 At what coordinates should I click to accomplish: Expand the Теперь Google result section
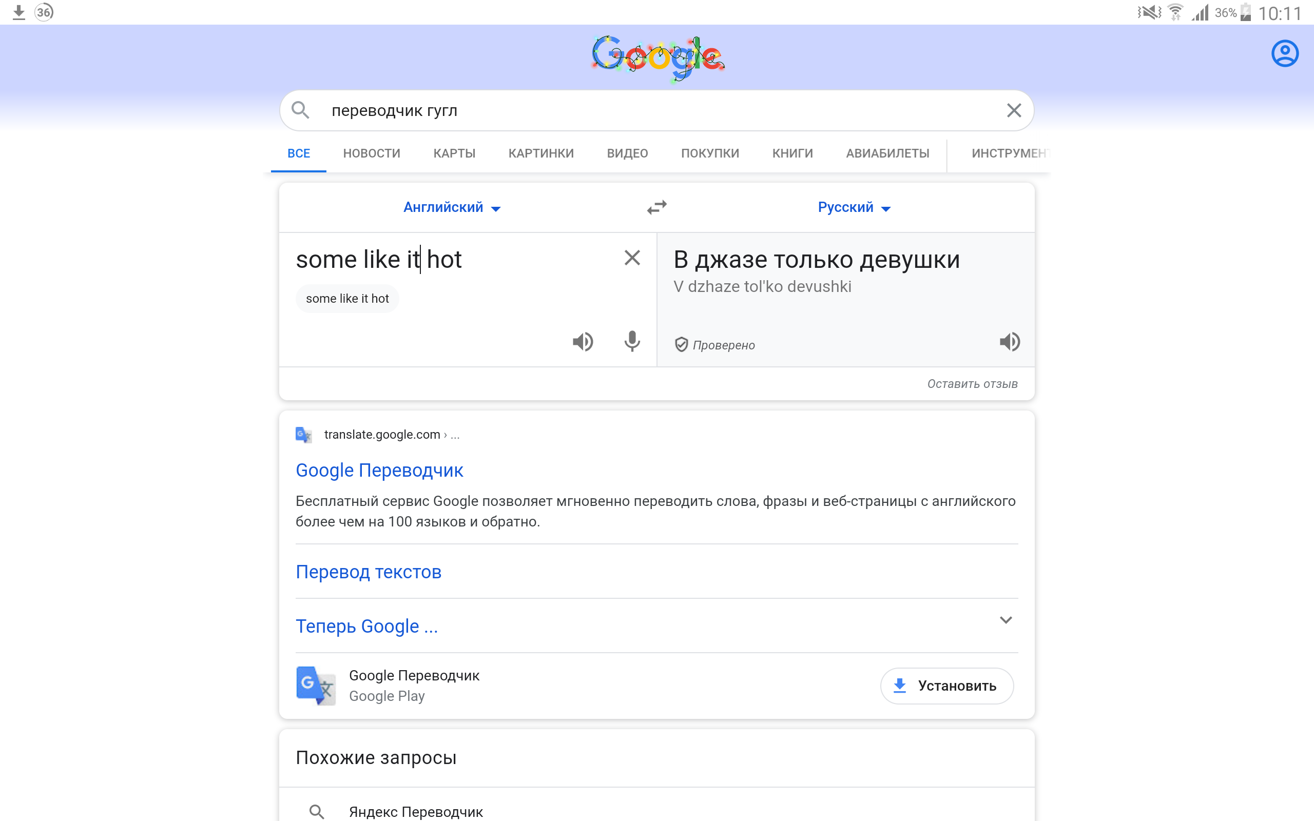1006,620
